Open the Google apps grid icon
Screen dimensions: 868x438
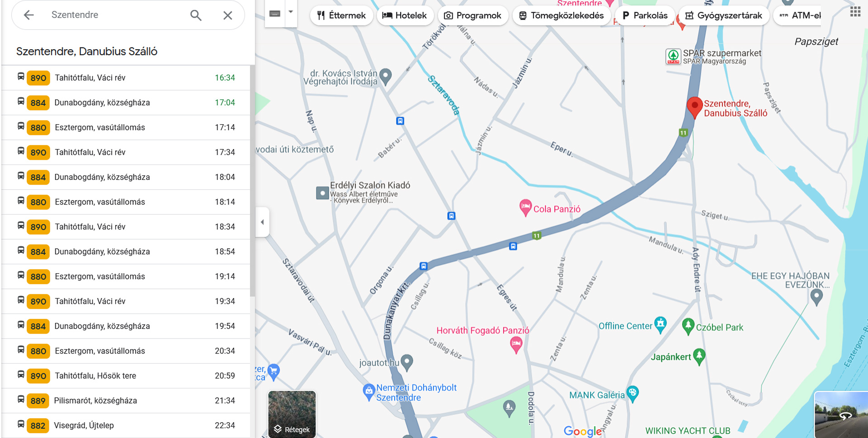tap(855, 12)
